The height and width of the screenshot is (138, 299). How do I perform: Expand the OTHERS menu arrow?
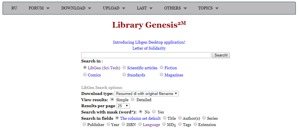pos(185,8)
